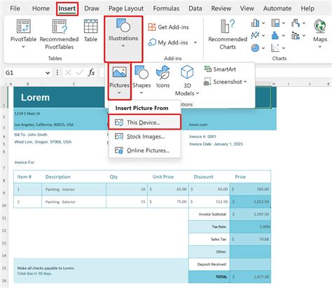Open the Maps chart option
This screenshot has height=288, width=332.
point(320,34)
